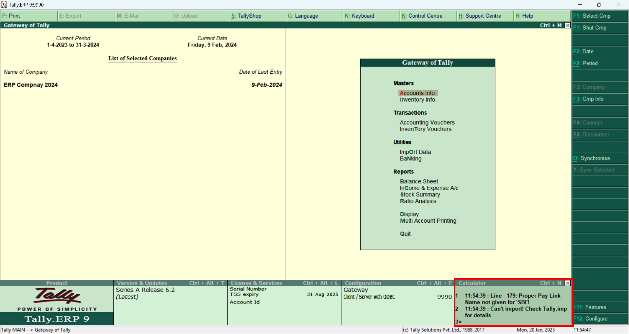This screenshot has height=334, width=629.
Task: Select Accounts Info. under Masters
Action: (418, 93)
